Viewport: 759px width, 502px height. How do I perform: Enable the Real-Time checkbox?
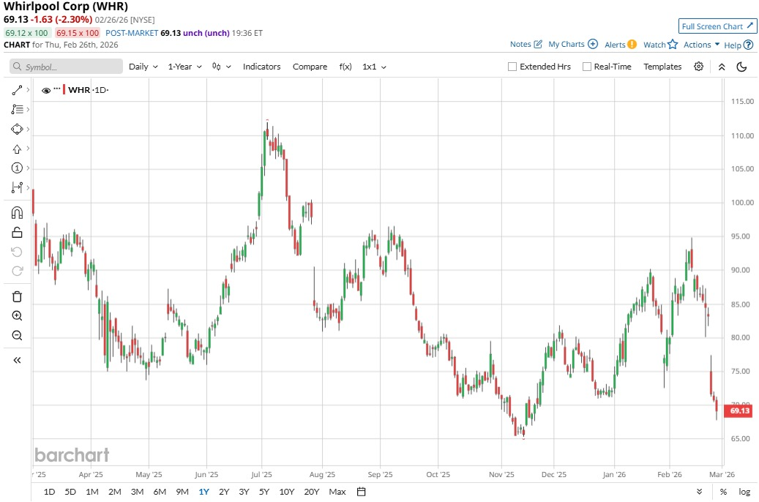[x=587, y=67]
